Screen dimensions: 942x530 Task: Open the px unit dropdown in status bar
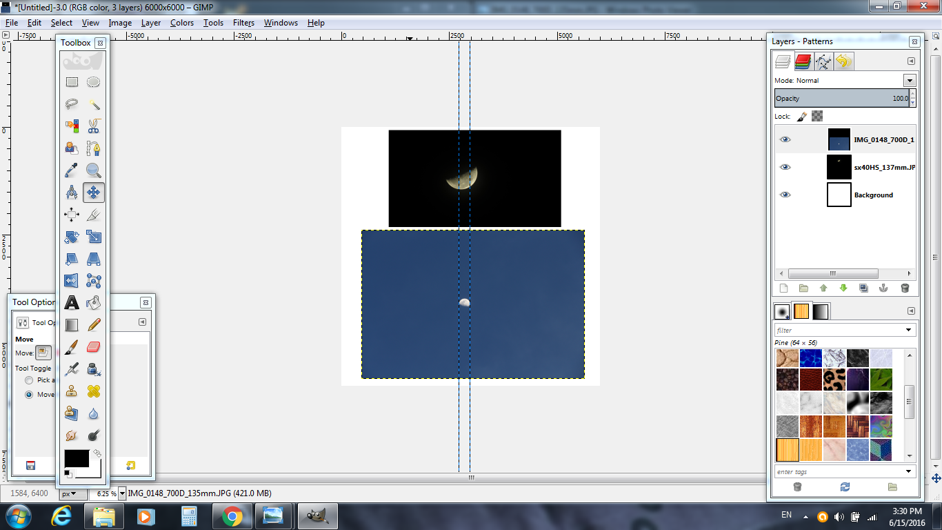[x=73, y=493]
